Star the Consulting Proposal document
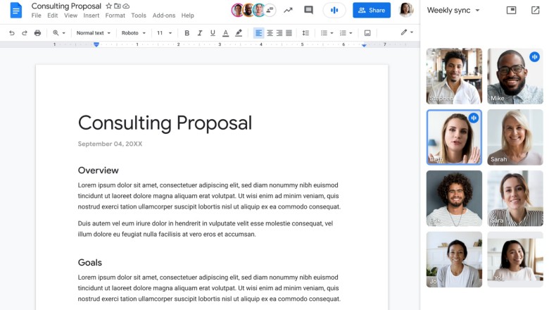549x310 pixels. click(108, 6)
